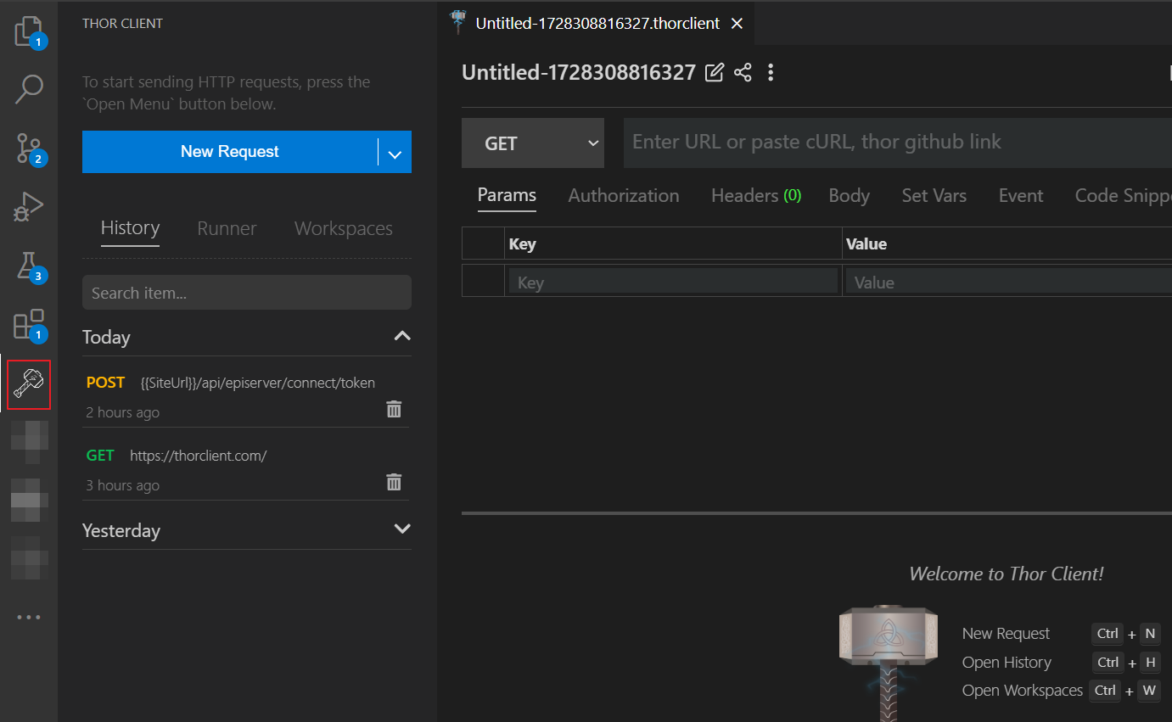Click the Open History shortcut hint
The image size is (1172, 722).
point(1061,663)
